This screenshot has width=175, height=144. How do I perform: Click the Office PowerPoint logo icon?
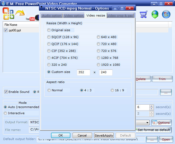[x=9, y=14]
